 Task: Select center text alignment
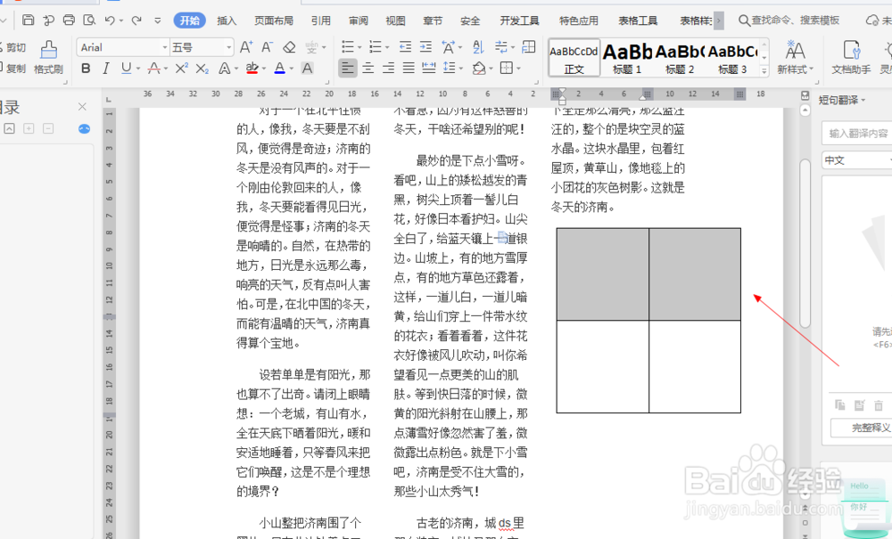pyautogui.click(x=368, y=69)
